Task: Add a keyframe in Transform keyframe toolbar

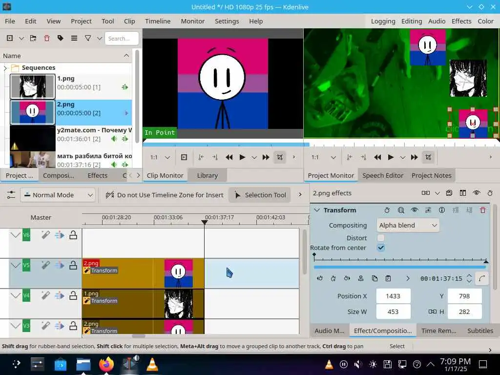Action: point(333,278)
